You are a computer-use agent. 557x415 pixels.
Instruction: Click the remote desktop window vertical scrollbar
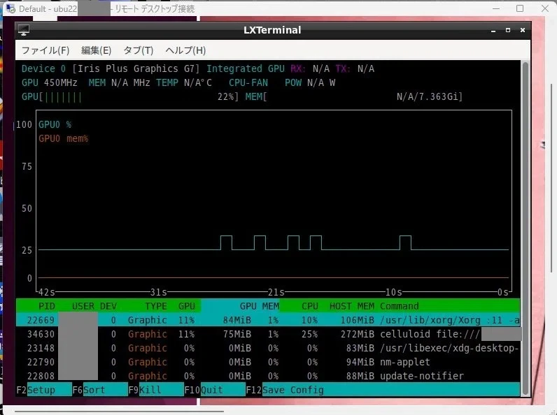551,177
